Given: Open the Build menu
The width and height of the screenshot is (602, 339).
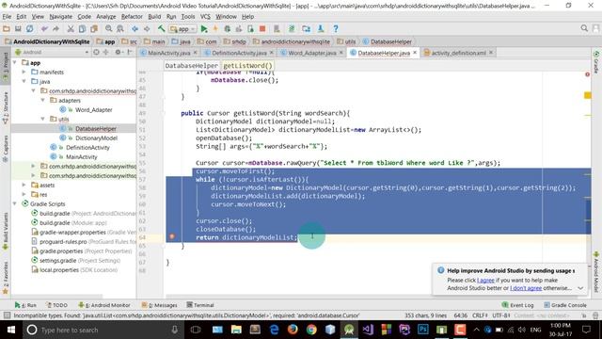Looking at the screenshot, I should click(x=154, y=17).
